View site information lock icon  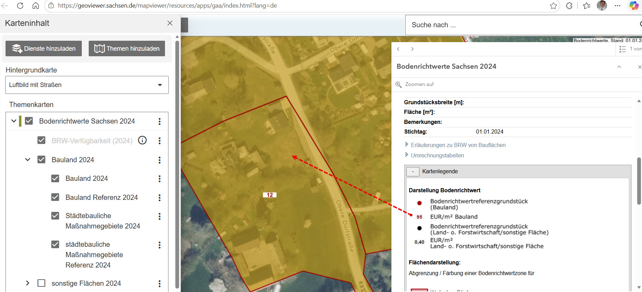[51, 6]
